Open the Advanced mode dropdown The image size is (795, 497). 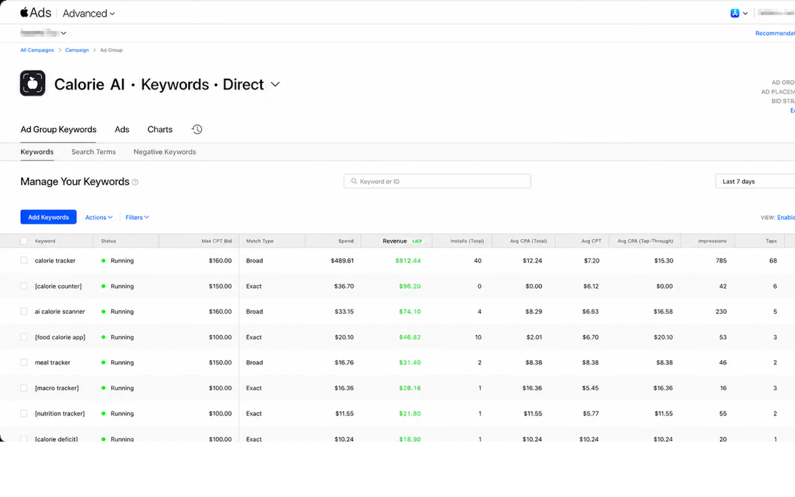88,13
